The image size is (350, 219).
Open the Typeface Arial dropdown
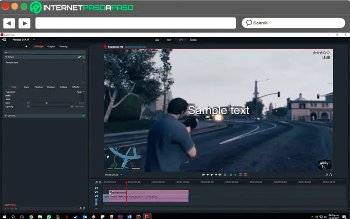(x=80, y=92)
